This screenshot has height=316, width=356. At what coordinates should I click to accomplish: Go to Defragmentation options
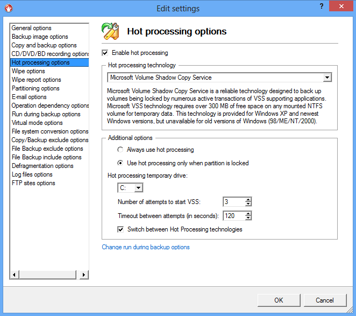[x=42, y=166]
